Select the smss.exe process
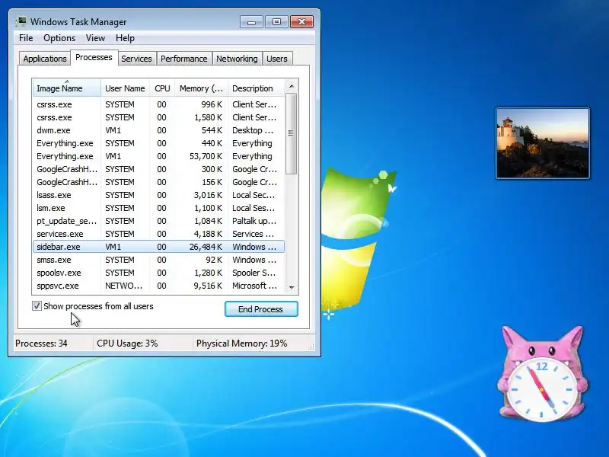609x457 pixels. [x=158, y=260]
